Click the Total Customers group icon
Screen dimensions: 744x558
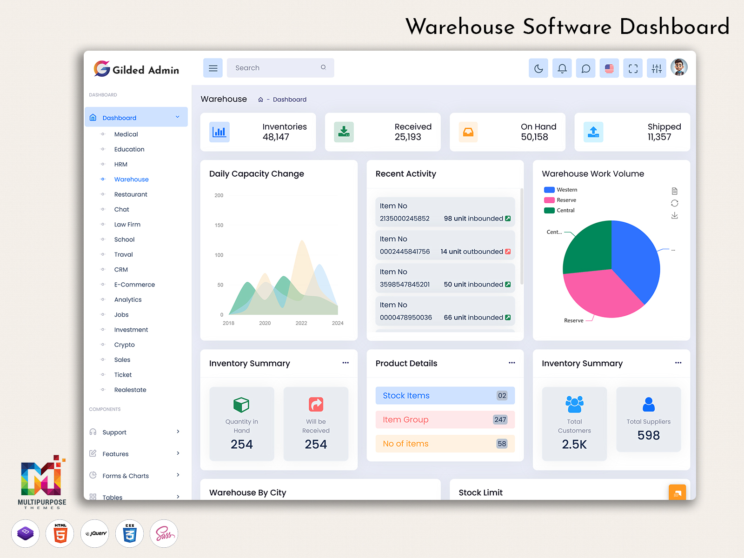574,405
